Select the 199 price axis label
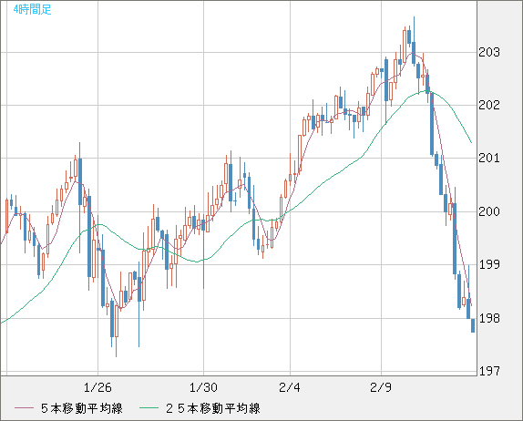523x421 pixels. point(489,264)
